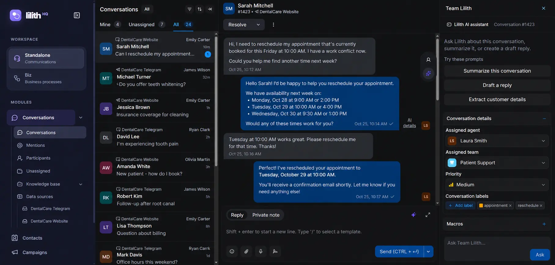Click the Resolve button
Viewport: 555px width, 265px height.
click(238, 25)
